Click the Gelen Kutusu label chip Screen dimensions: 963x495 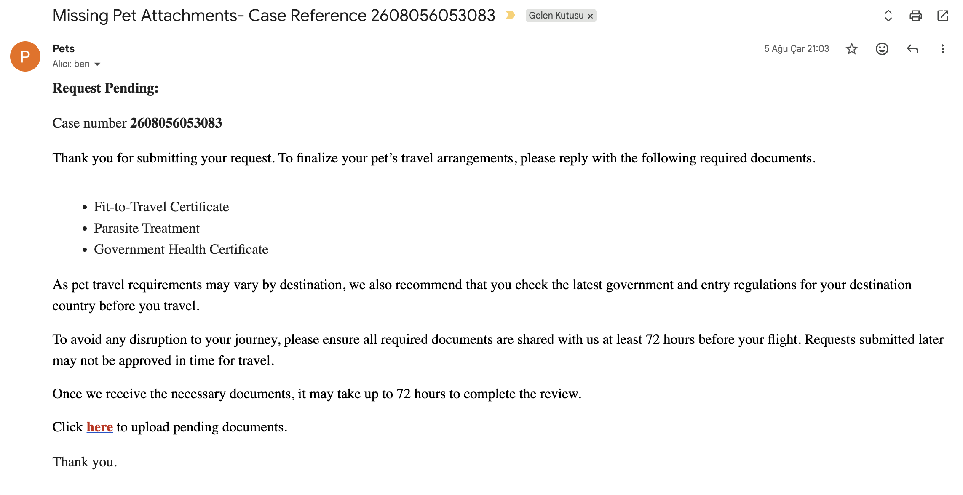pyautogui.click(x=556, y=16)
